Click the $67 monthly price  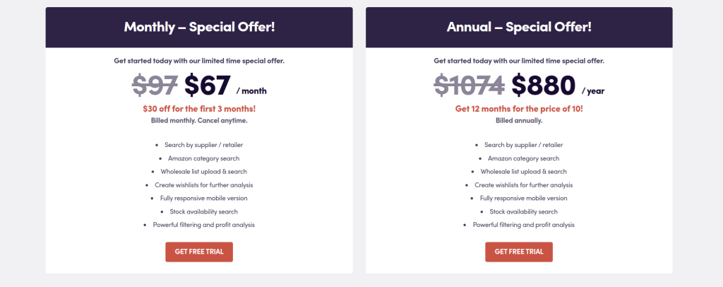pyautogui.click(x=207, y=86)
